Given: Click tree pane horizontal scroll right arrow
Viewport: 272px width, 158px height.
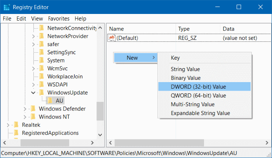Looking at the screenshot, I should pos(92,143).
